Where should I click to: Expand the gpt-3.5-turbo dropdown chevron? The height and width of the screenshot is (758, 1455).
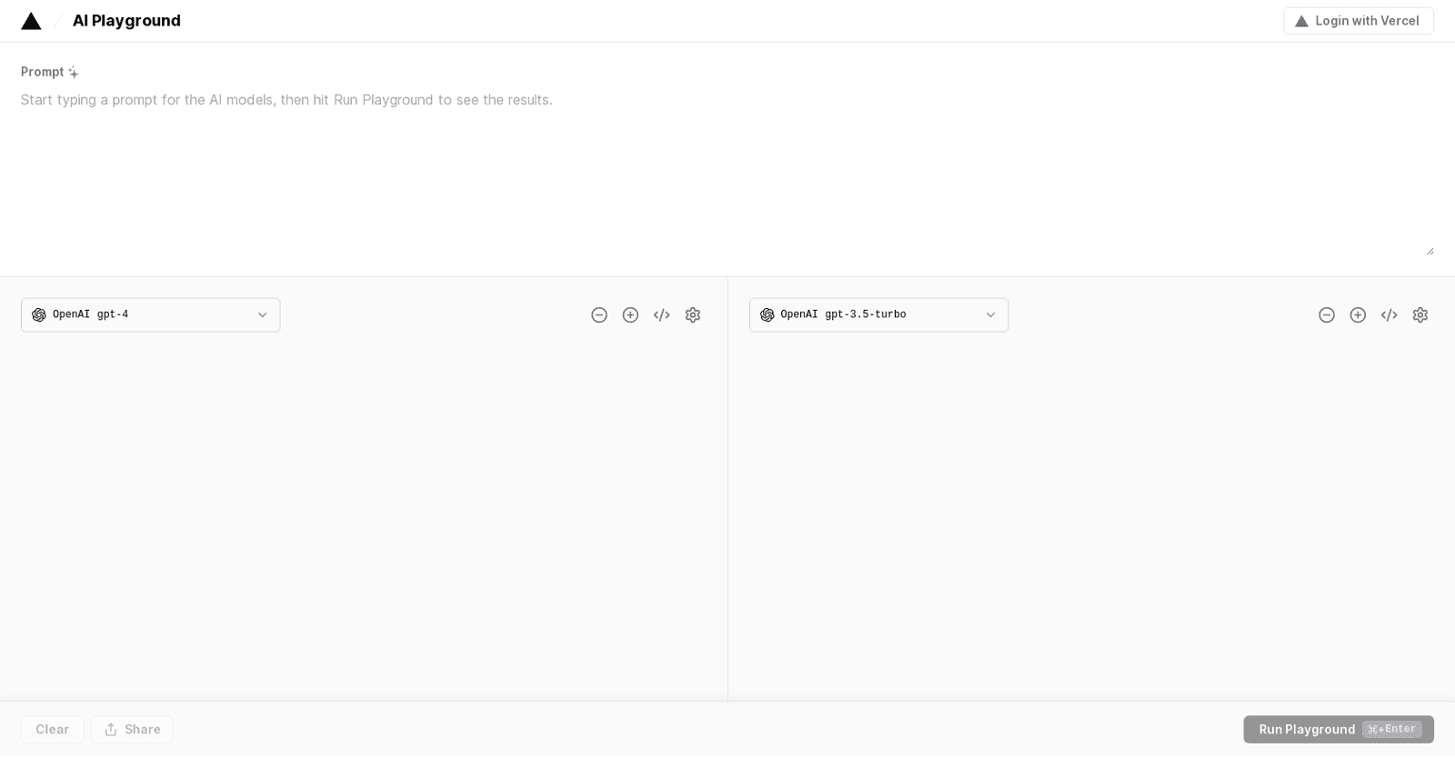click(990, 315)
